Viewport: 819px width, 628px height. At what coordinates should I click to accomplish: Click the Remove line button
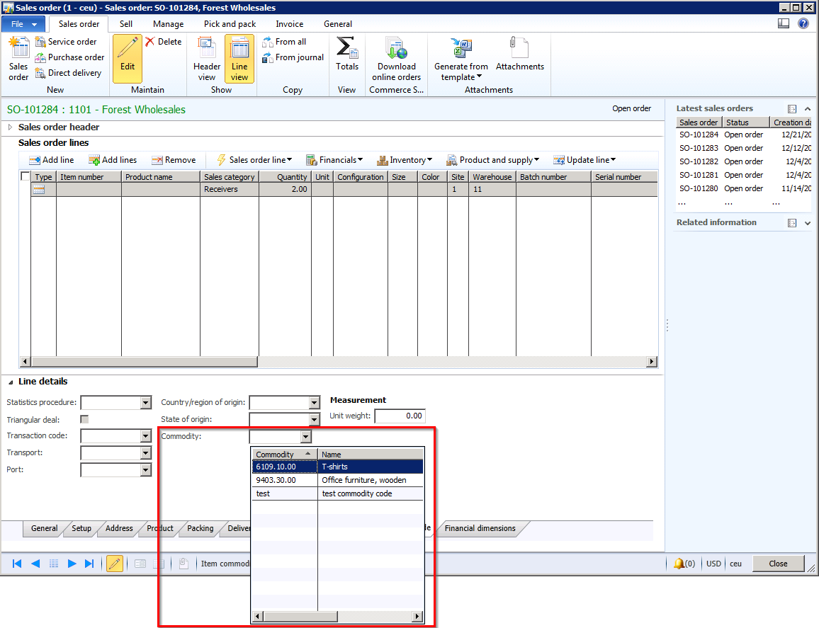[x=174, y=160]
